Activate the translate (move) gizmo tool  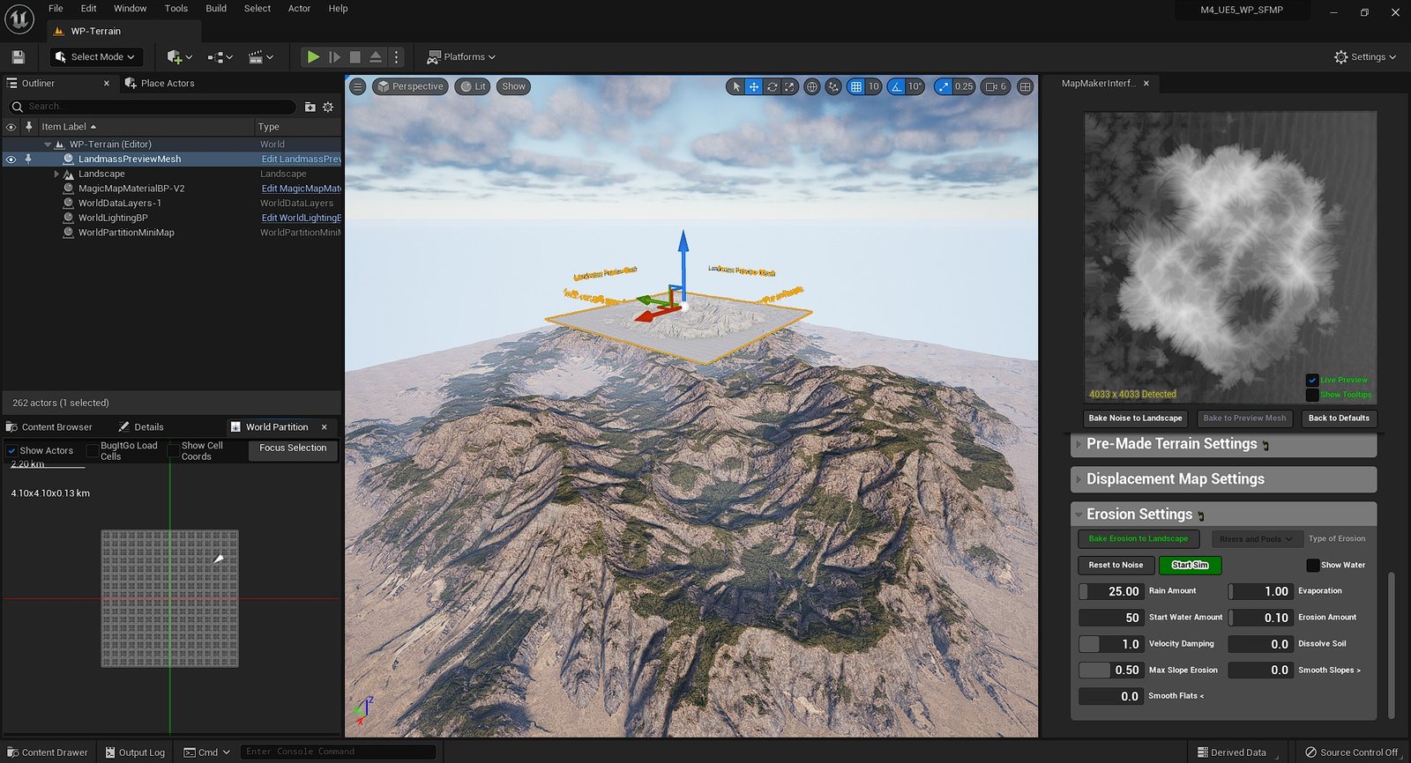(754, 86)
